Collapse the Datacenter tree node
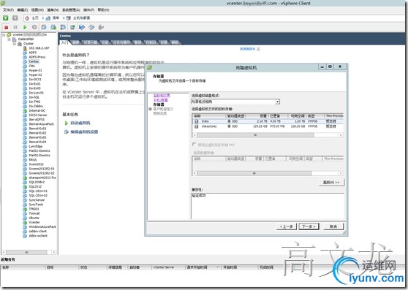408x290 pixels. click(9, 39)
